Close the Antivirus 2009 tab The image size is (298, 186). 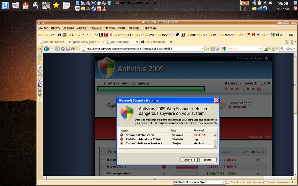click(x=137, y=42)
